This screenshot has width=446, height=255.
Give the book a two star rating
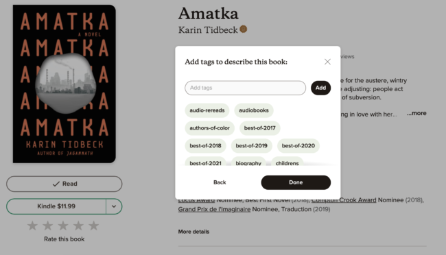tap(48, 226)
